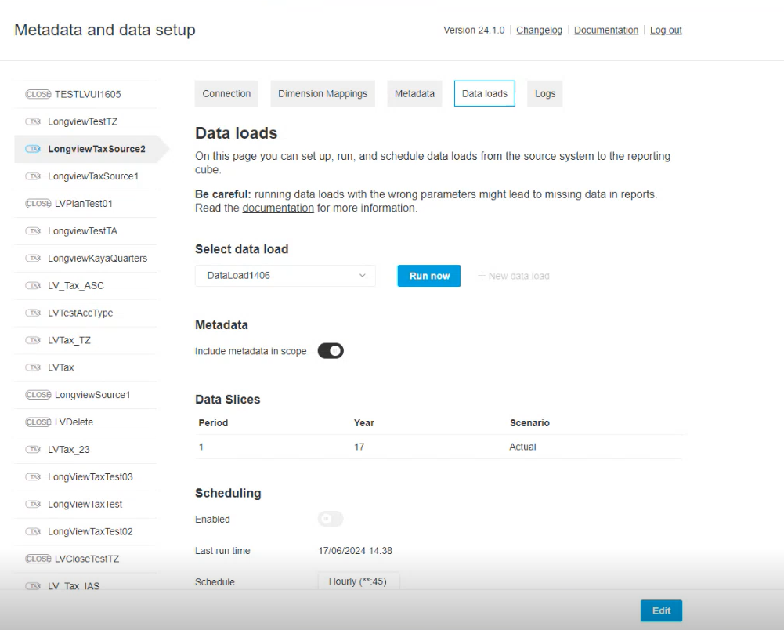Go to the Connection tab
784x630 pixels.
226,93
